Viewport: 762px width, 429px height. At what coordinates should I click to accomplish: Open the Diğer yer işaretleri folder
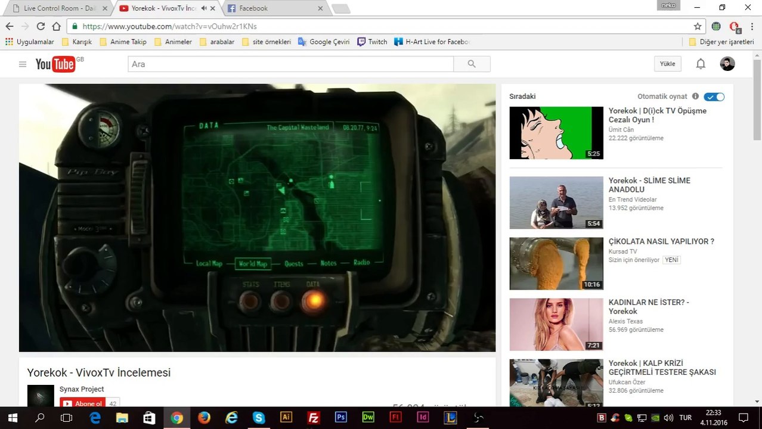721,42
